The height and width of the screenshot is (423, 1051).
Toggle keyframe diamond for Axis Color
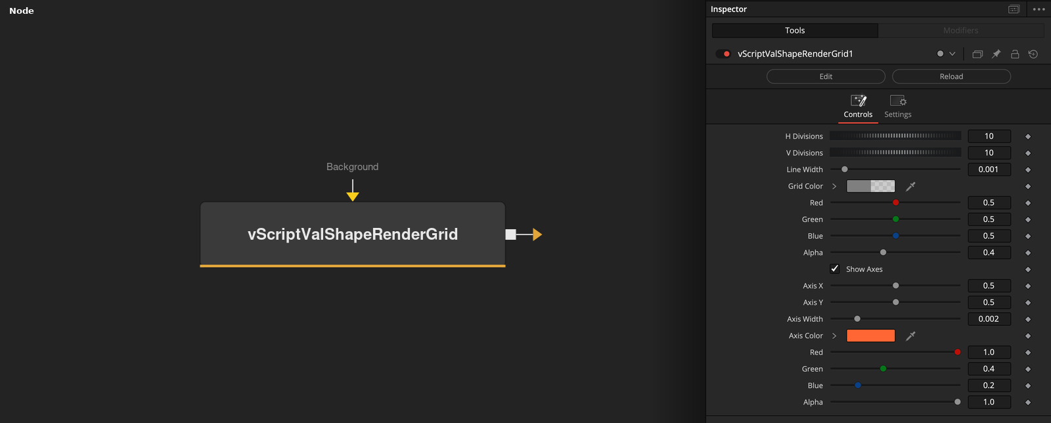(1028, 336)
